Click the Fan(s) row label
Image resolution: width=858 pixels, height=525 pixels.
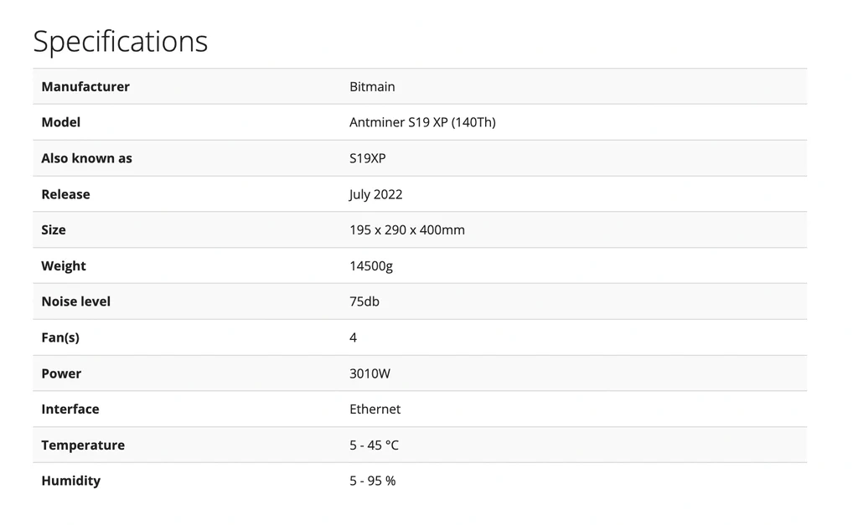[60, 337]
